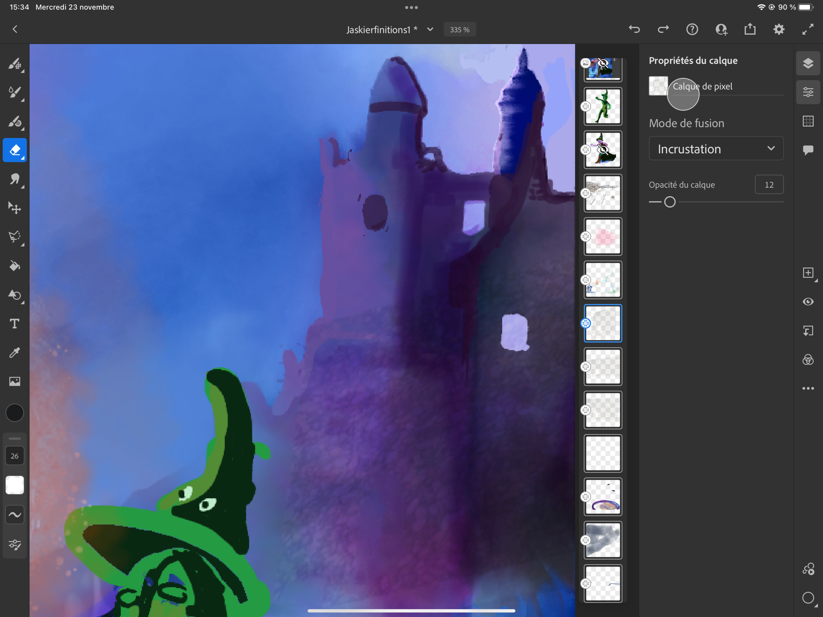Open the Place Image tool
This screenshot has width=823, height=617.
point(14,381)
